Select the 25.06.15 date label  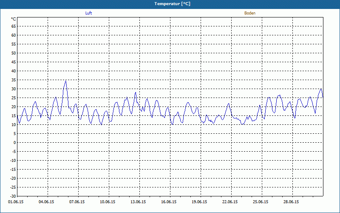pyautogui.click(x=261, y=202)
